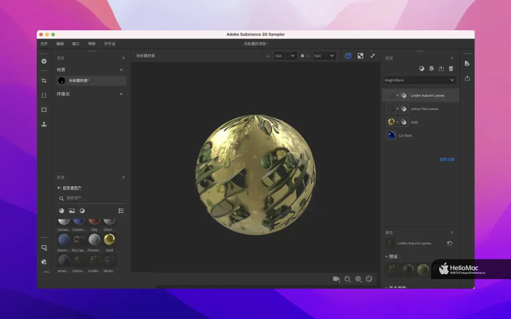Toggle blend mask on Linden Autumn Leaves layer
The width and height of the screenshot is (511, 319).
(404, 95)
